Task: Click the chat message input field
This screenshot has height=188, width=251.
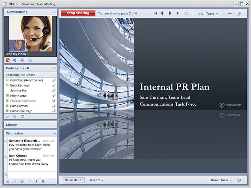Action: pyautogui.click(x=32, y=175)
